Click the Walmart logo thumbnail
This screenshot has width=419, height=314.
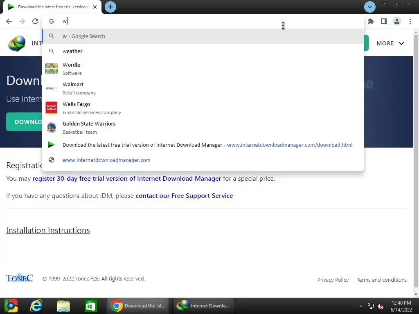[51, 88]
